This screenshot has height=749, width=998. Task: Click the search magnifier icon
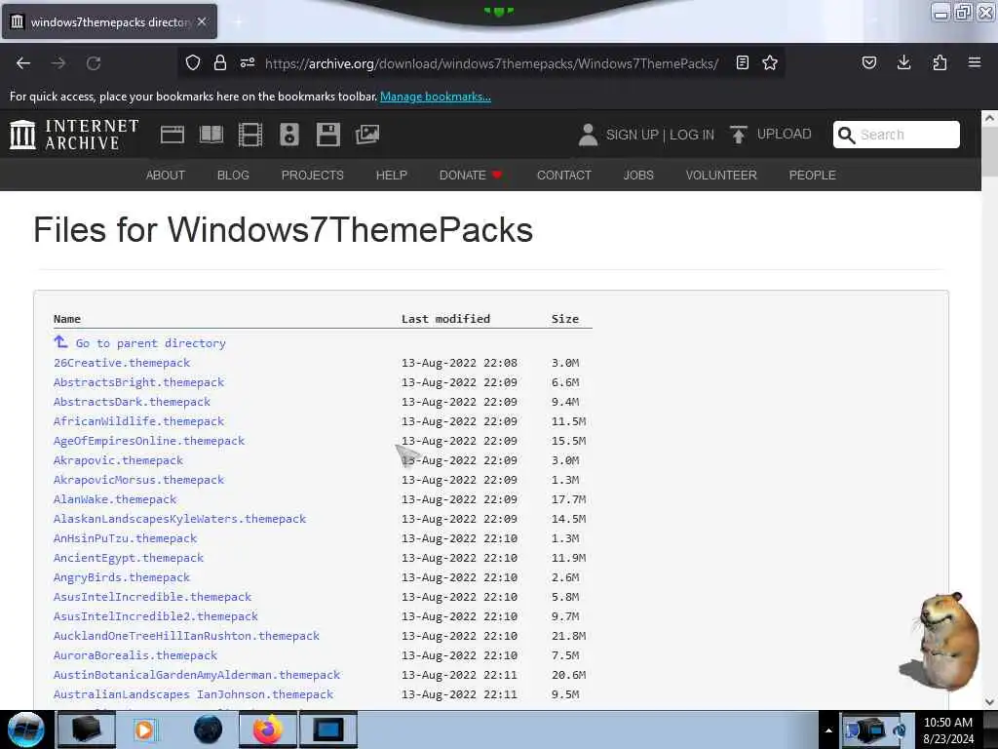pos(847,135)
